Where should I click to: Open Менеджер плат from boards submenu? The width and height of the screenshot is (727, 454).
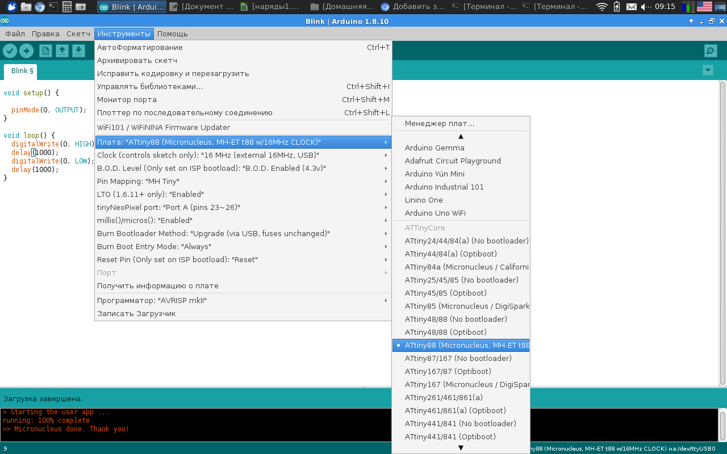click(439, 123)
